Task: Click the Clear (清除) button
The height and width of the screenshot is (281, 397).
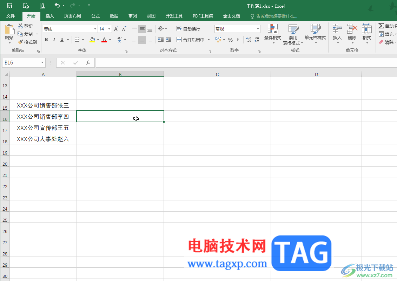Action: (x=386, y=42)
